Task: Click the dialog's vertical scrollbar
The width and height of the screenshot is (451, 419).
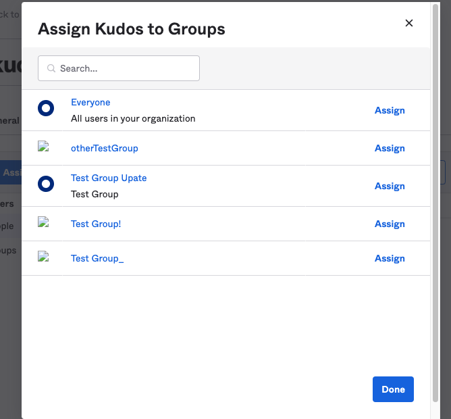Action: pos(435,203)
